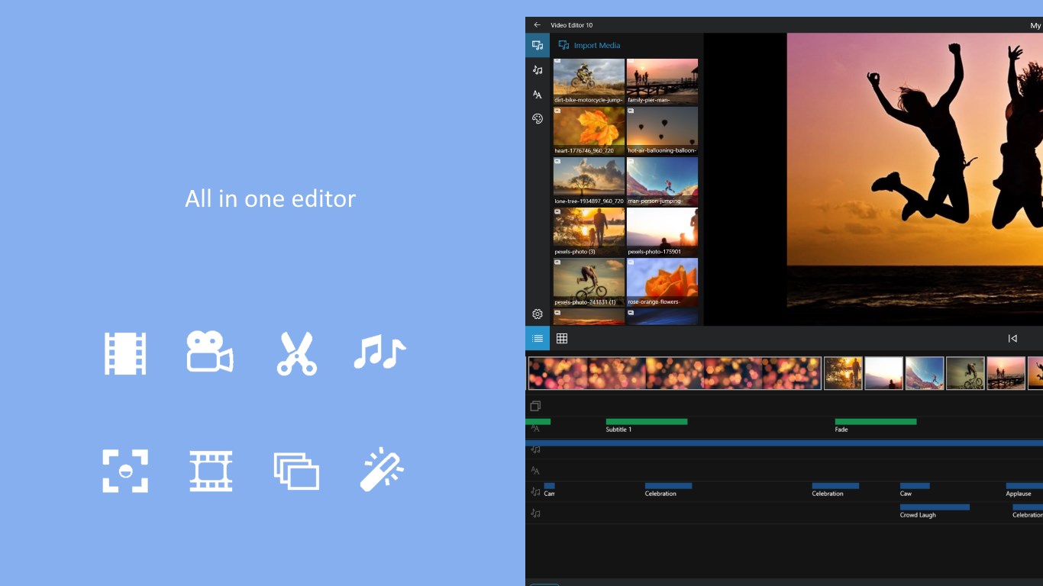Open the media library sidebar tab
Viewport: 1043px width, 586px height.
tap(538, 45)
